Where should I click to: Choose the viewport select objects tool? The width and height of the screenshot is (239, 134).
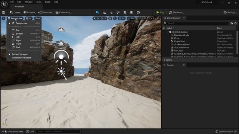point(94,18)
